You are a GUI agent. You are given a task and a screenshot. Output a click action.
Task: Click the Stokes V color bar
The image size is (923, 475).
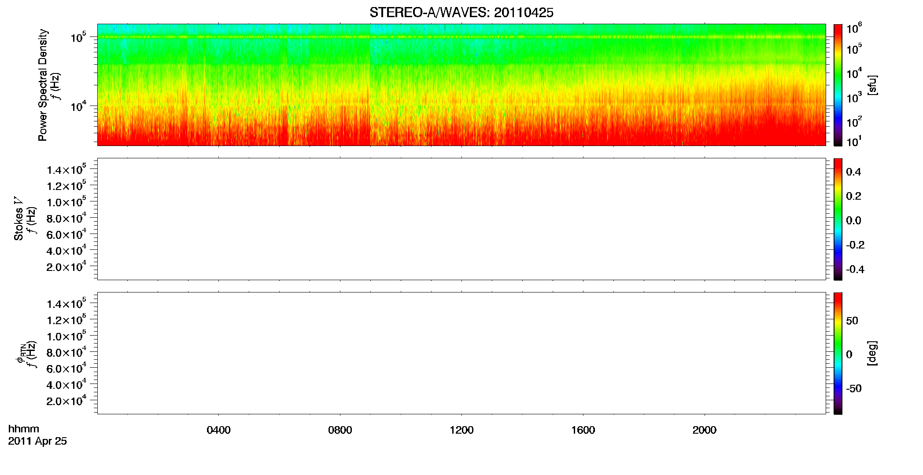point(838,219)
